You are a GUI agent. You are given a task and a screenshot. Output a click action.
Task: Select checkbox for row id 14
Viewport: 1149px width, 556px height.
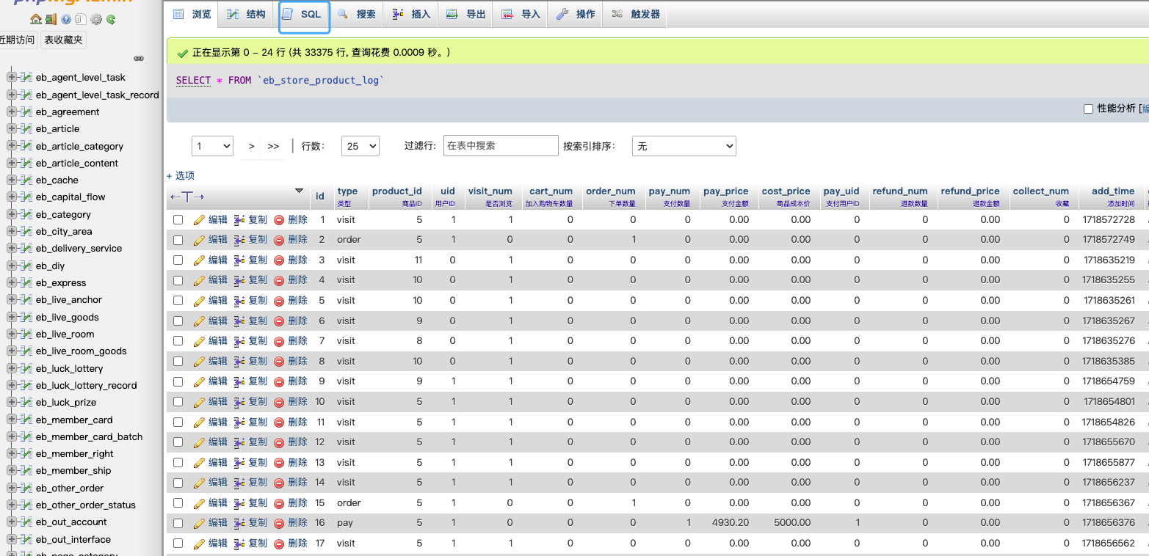(x=178, y=483)
